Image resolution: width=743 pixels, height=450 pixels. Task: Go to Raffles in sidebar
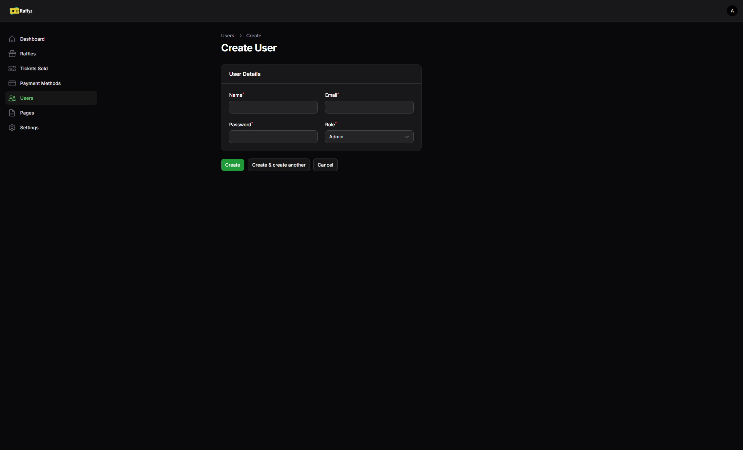[28, 54]
